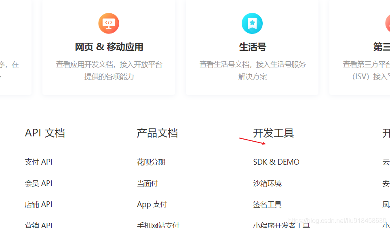Image resolution: width=390 pixels, height=228 pixels.
Task: Open the App 支付 product doc
Action: click(152, 205)
